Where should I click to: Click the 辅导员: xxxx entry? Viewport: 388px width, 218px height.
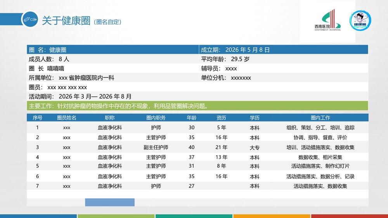tap(219, 69)
